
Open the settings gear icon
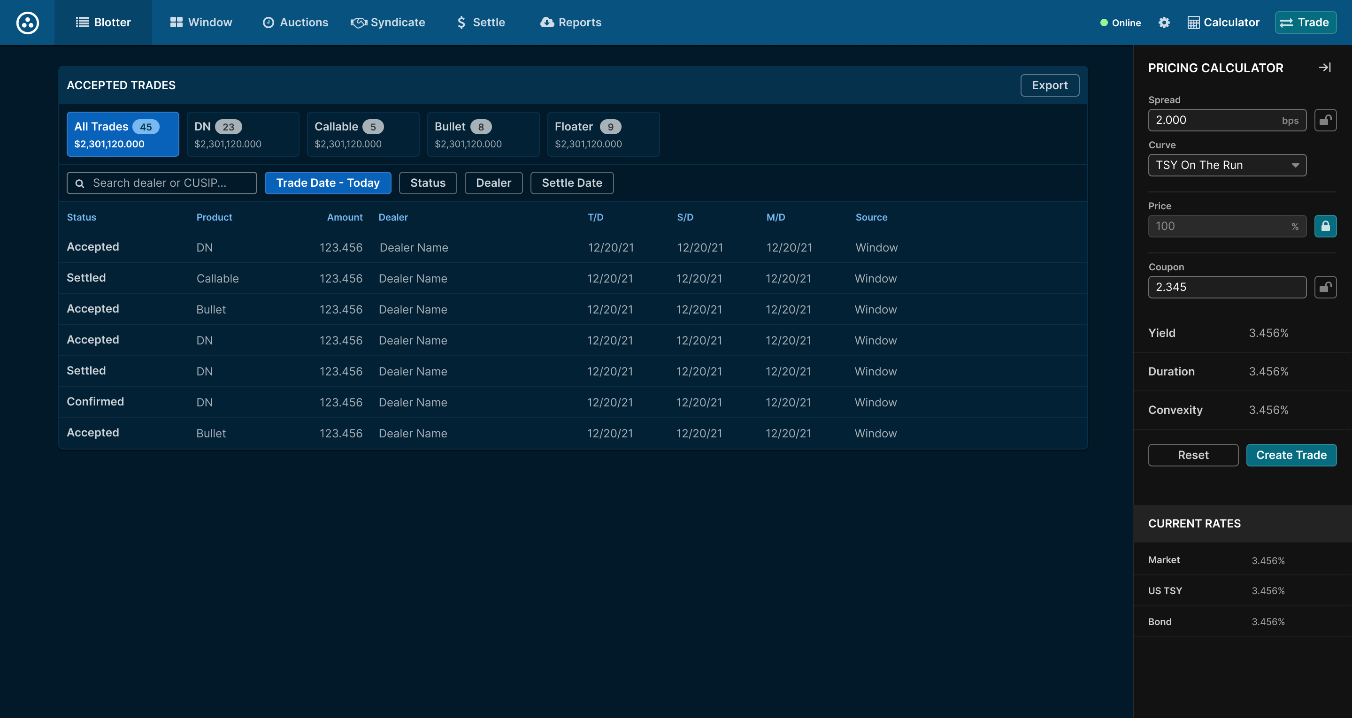pyautogui.click(x=1164, y=23)
